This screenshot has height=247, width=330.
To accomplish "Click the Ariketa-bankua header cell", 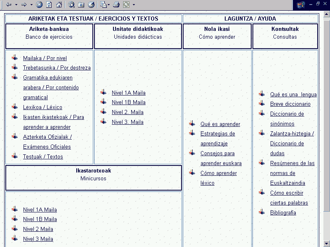I will click(49, 36).
